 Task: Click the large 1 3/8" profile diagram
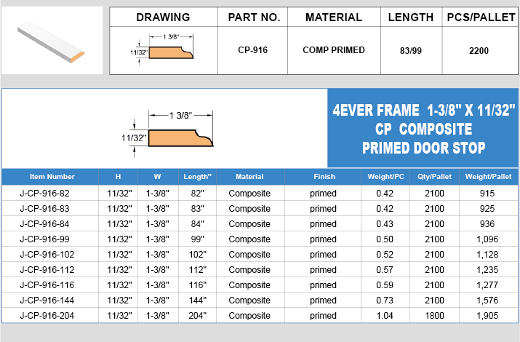167,134
